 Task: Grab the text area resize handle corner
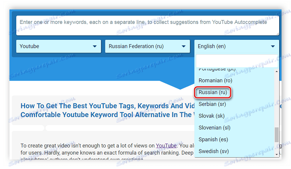[x=277, y=34]
